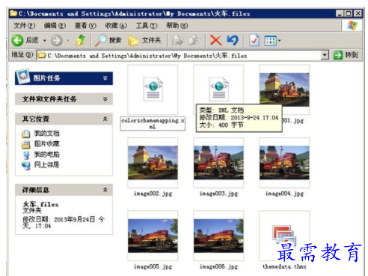
Task: Open the Views dropdown arrow
Action: tap(279, 40)
